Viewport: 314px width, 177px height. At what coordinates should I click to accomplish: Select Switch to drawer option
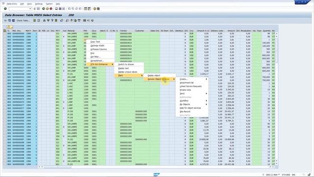[129, 64]
